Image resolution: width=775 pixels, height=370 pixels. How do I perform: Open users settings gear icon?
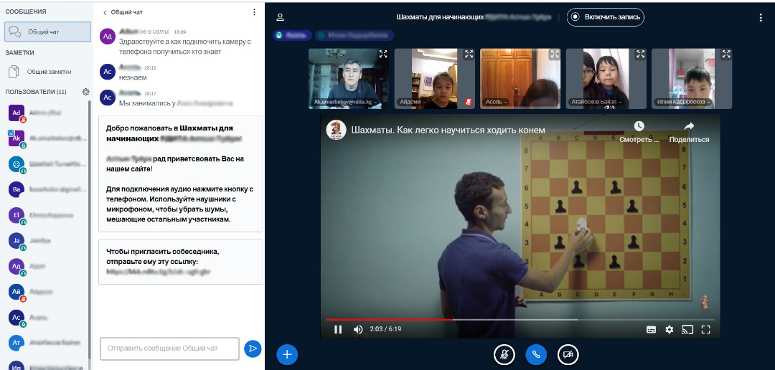86,92
